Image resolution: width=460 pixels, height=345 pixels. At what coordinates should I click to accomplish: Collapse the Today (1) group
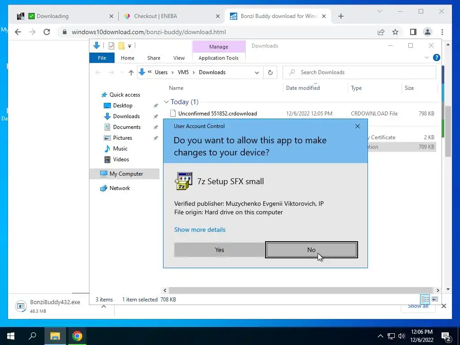(x=166, y=102)
